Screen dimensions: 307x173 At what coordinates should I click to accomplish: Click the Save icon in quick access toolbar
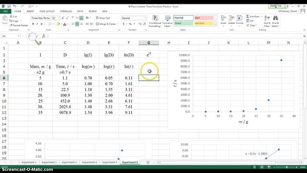click(x=9, y=6)
